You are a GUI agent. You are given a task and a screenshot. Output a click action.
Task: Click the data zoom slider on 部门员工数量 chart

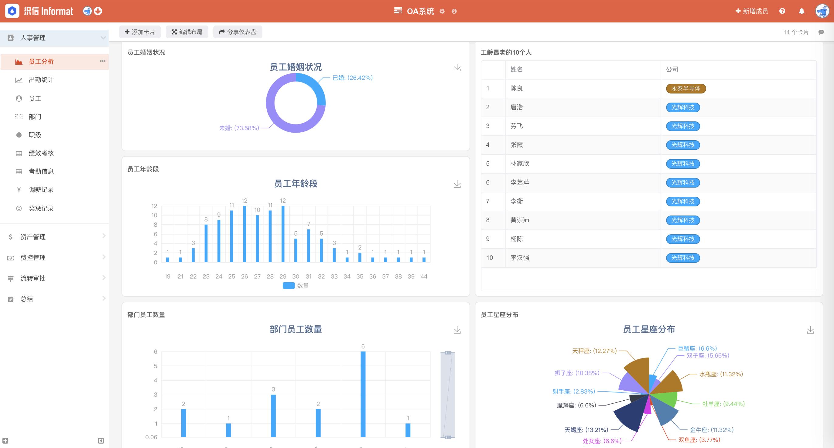click(x=448, y=395)
